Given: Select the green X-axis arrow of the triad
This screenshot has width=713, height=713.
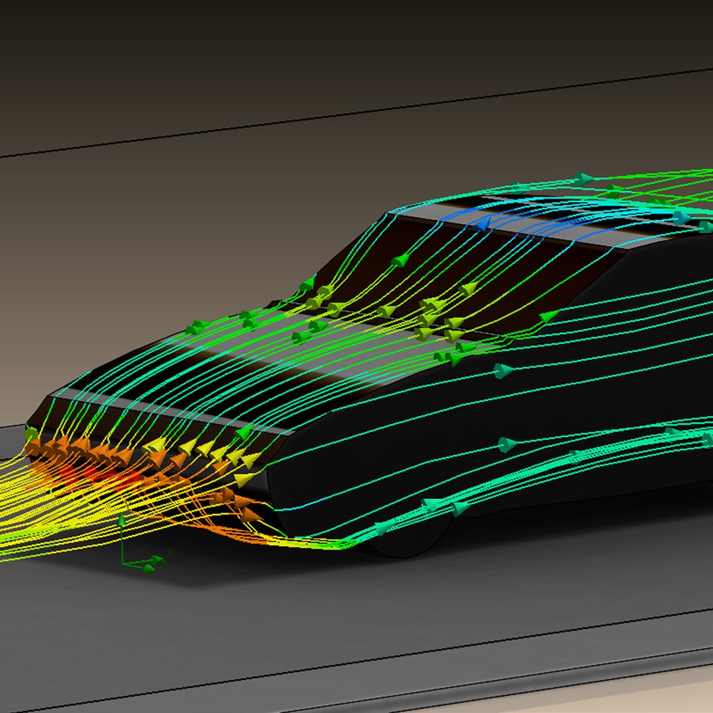Looking at the screenshot, I should (156, 559).
